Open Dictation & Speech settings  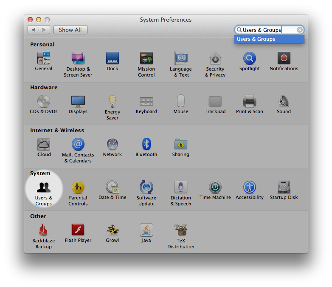[x=180, y=188]
